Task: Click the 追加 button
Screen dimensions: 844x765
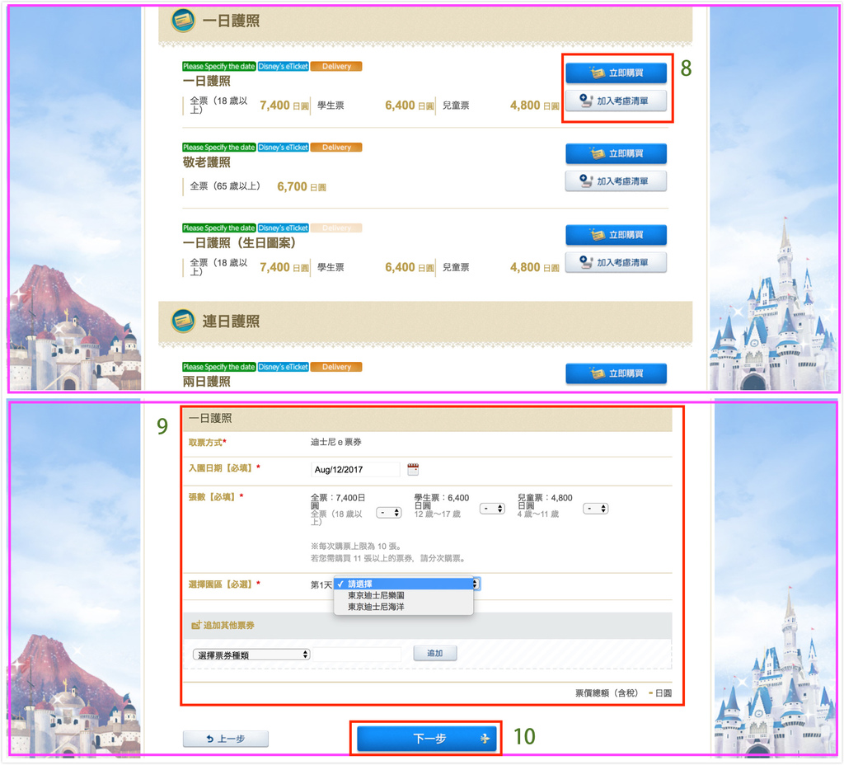Action: (x=435, y=653)
